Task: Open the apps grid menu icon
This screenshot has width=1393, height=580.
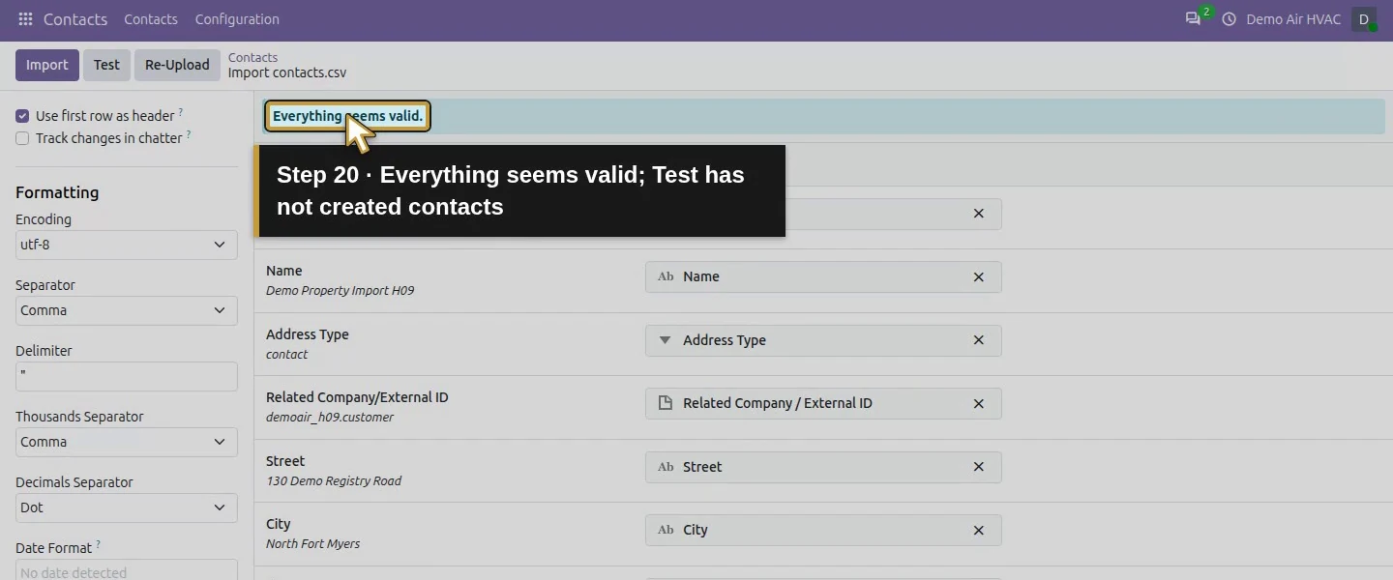Action: [25, 19]
